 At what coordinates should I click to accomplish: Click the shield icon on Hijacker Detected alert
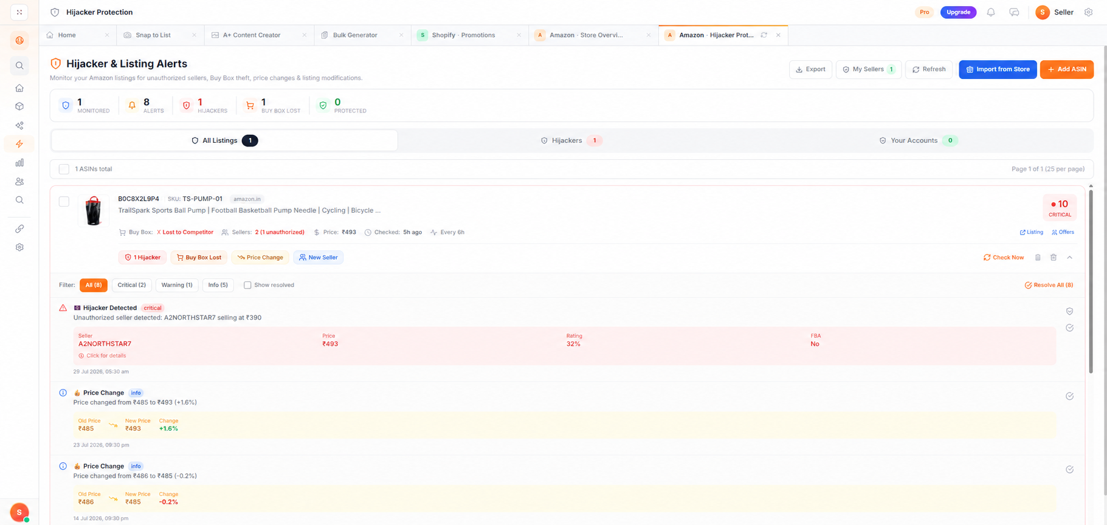[1069, 311]
